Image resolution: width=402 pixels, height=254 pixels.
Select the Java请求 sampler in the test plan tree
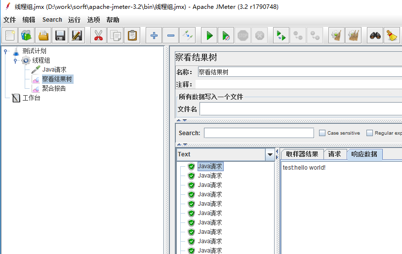click(54, 70)
